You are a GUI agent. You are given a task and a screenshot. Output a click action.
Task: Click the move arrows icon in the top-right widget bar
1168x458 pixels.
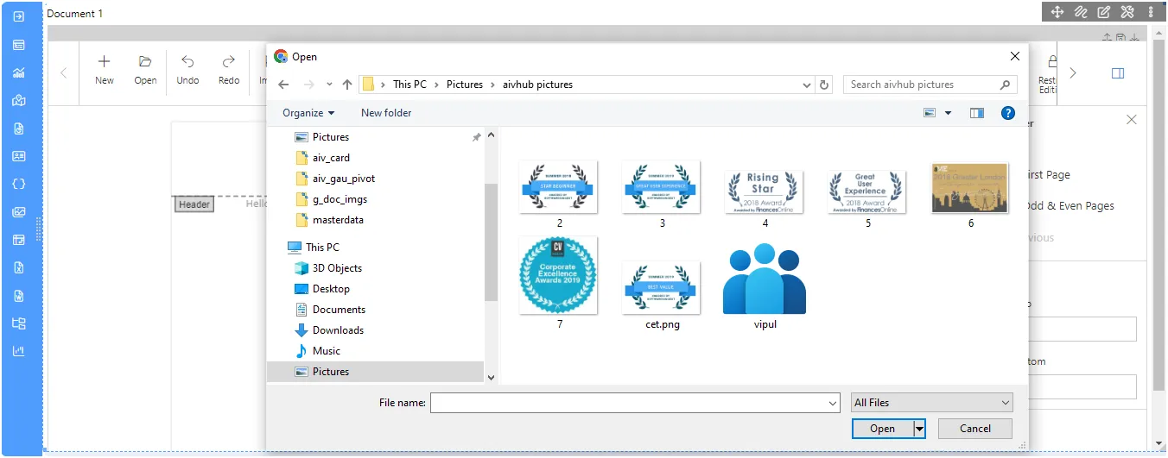(1057, 12)
